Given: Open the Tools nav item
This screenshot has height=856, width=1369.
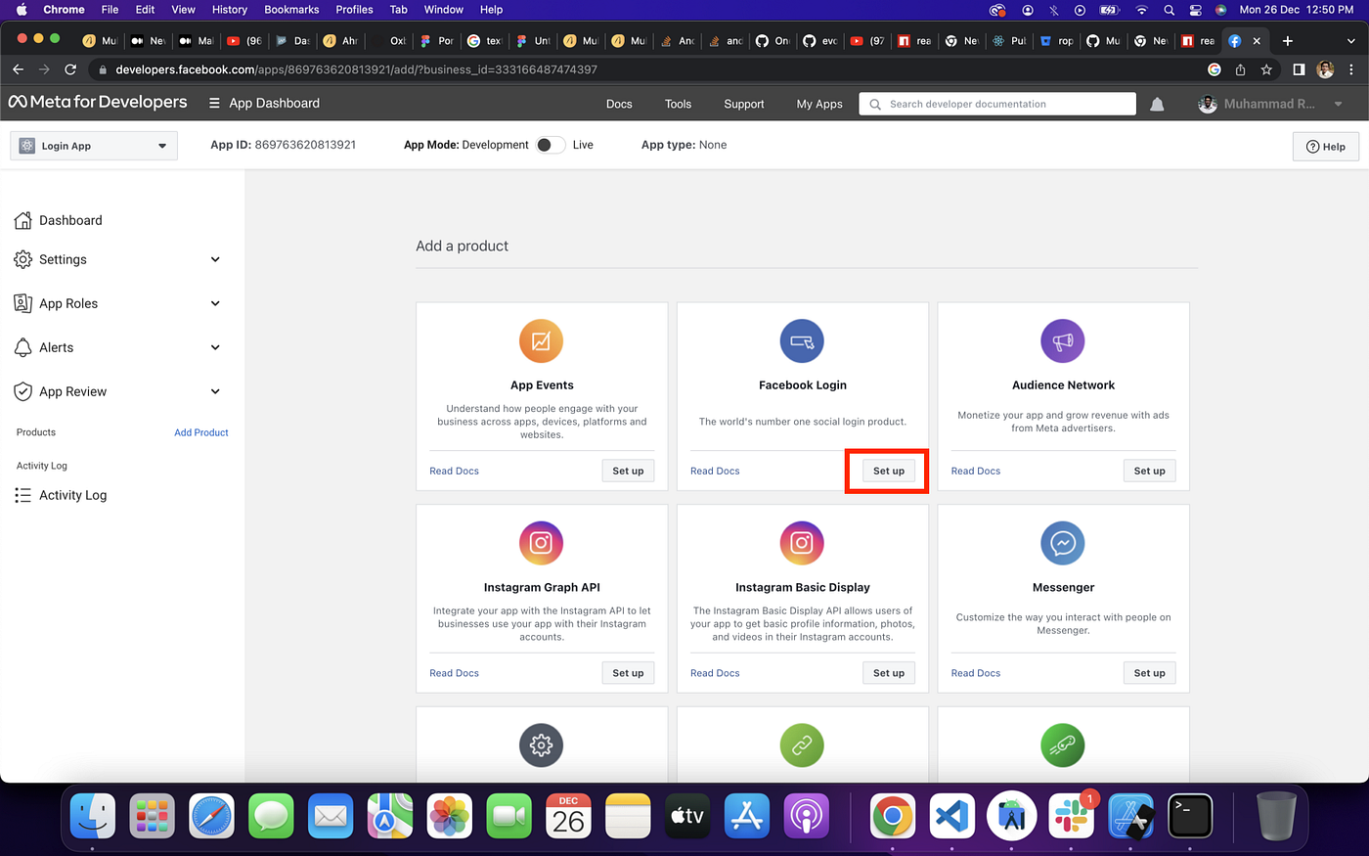Looking at the screenshot, I should point(678,104).
